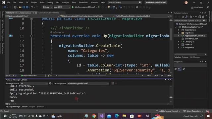Image resolution: width=212 pixels, height=119 pixels.
Task: Click the Live Share button
Action: pos(197,7)
